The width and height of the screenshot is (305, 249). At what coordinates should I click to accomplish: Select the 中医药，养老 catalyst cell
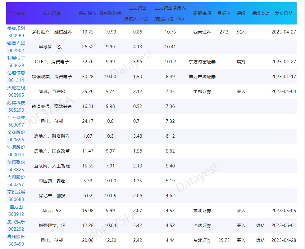click(52, 181)
